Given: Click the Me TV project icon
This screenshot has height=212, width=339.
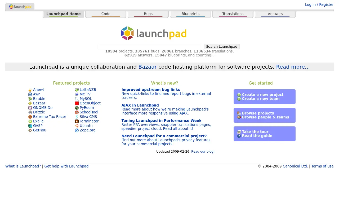Looking at the screenshot, I should [77, 94].
